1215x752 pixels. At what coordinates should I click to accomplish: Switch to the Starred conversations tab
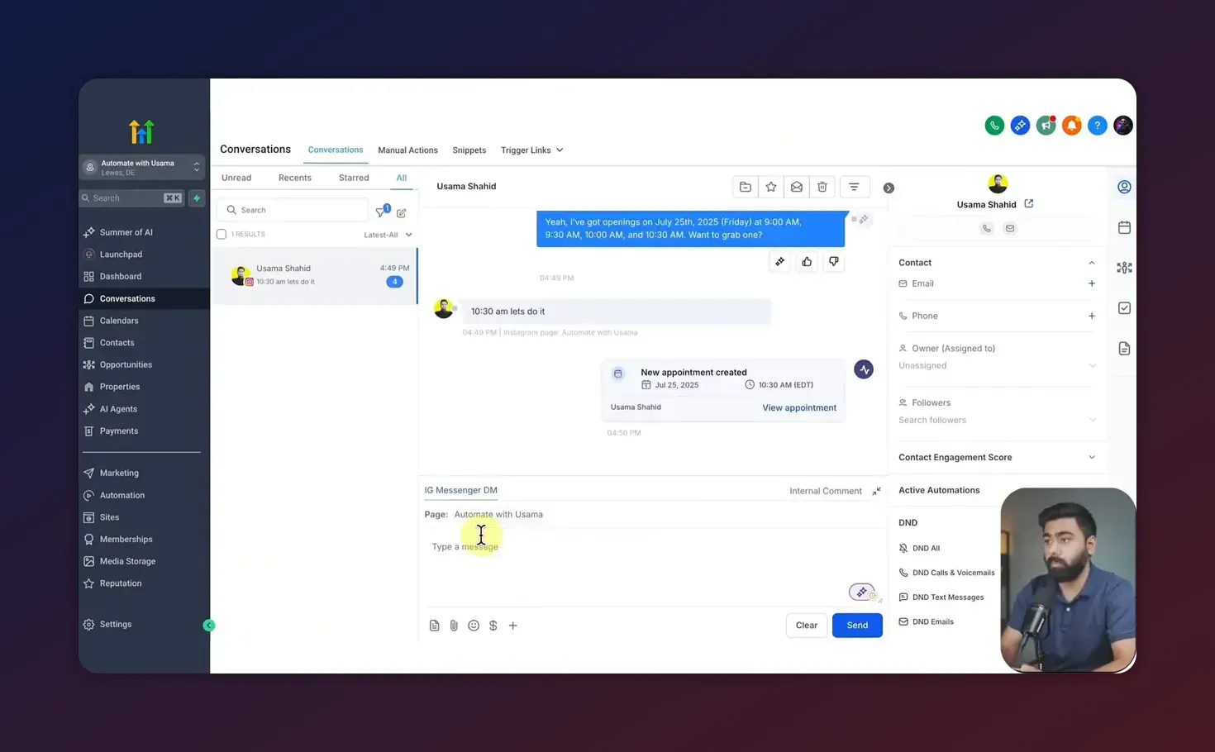[x=353, y=177]
